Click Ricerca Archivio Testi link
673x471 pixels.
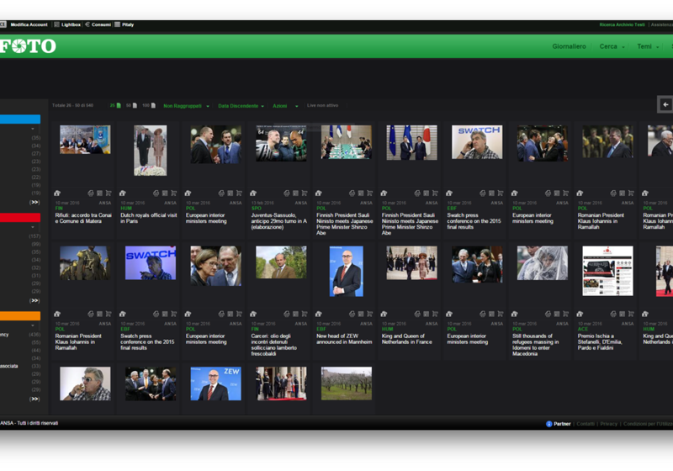click(x=622, y=25)
